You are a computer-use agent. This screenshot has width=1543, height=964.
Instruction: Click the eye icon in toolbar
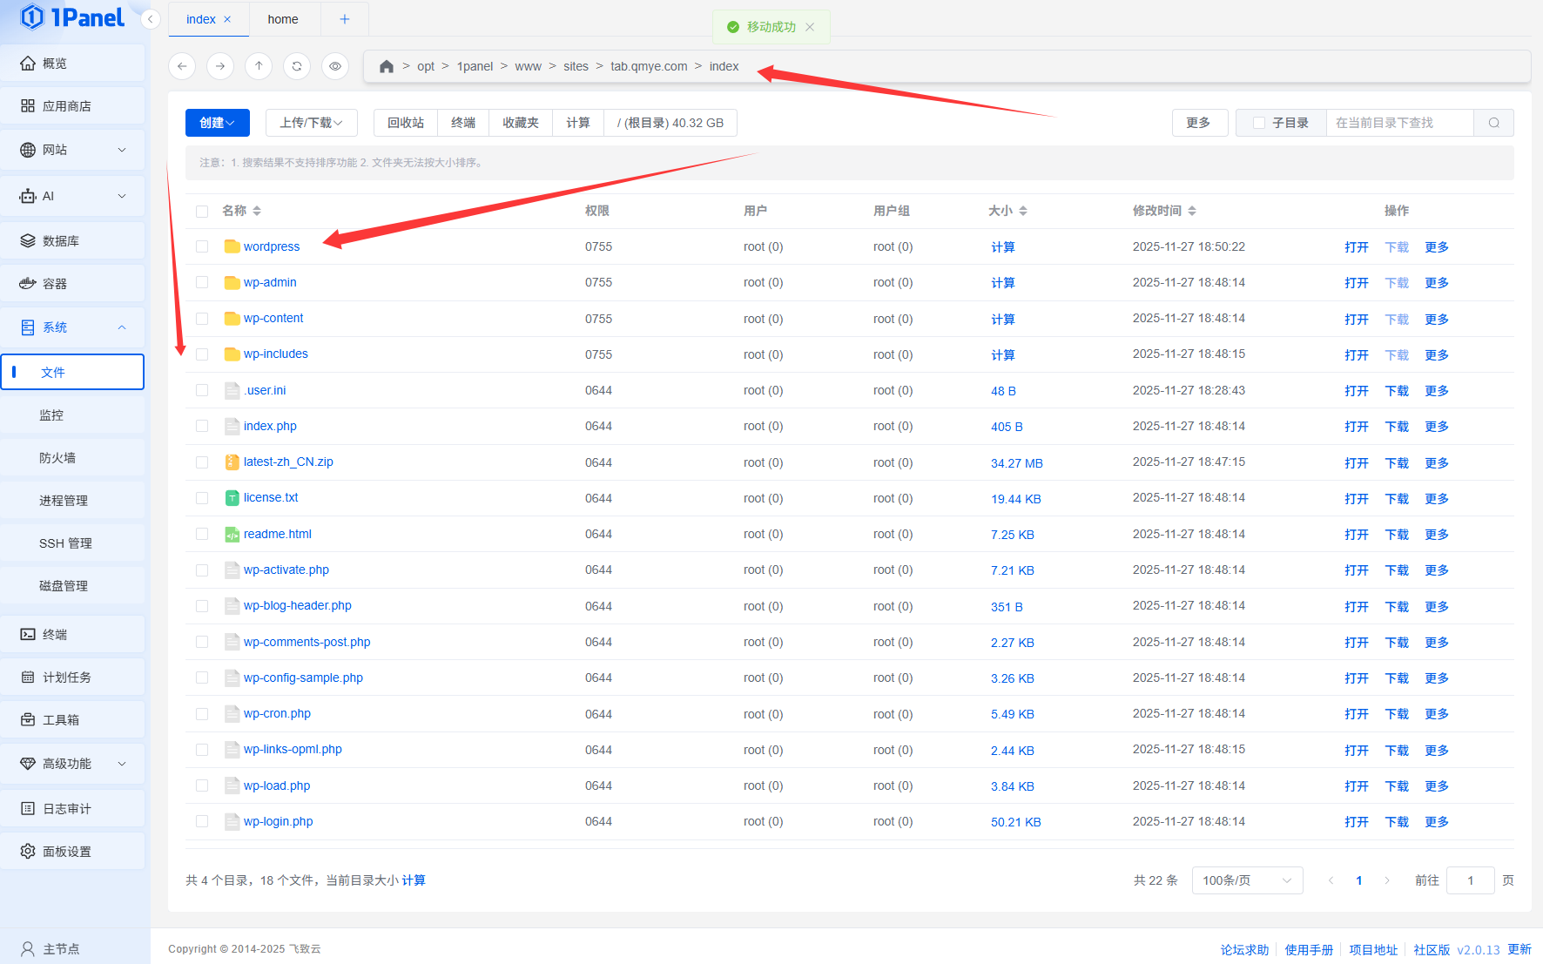click(335, 66)
